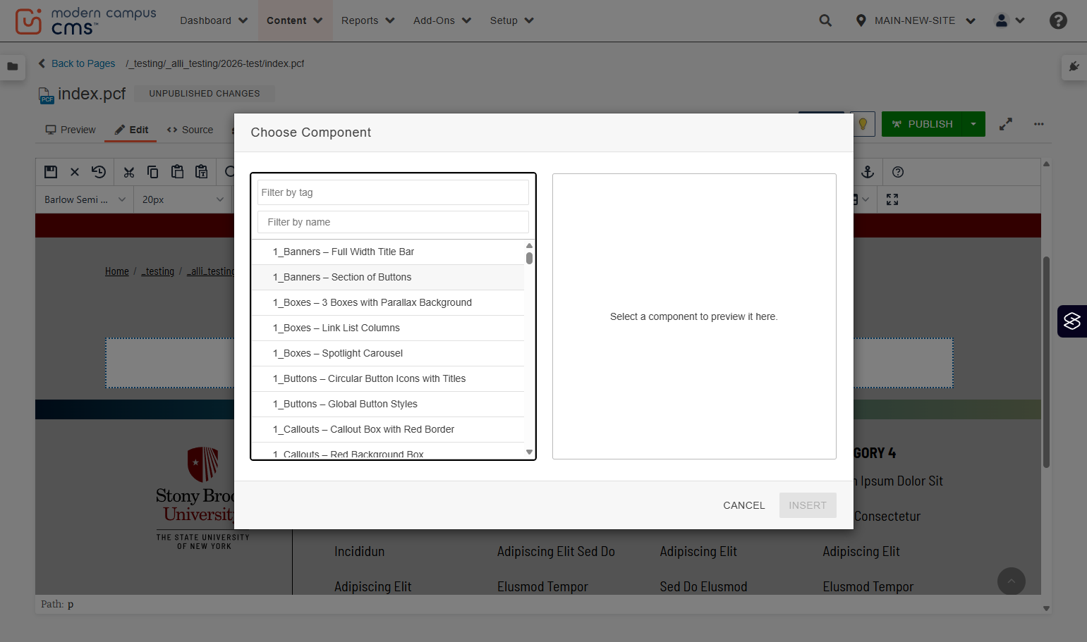Click the expand page view arrows icon

click(x=1006, y=124)
